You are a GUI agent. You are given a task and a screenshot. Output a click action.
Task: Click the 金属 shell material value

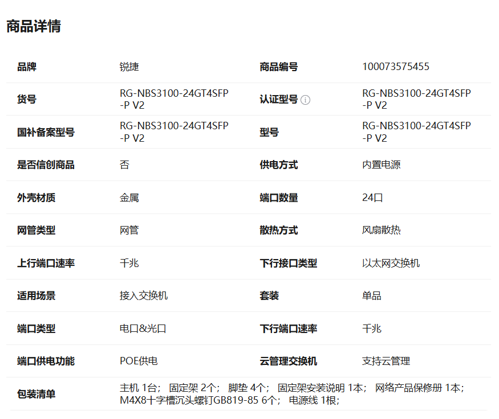click(129, 198)
